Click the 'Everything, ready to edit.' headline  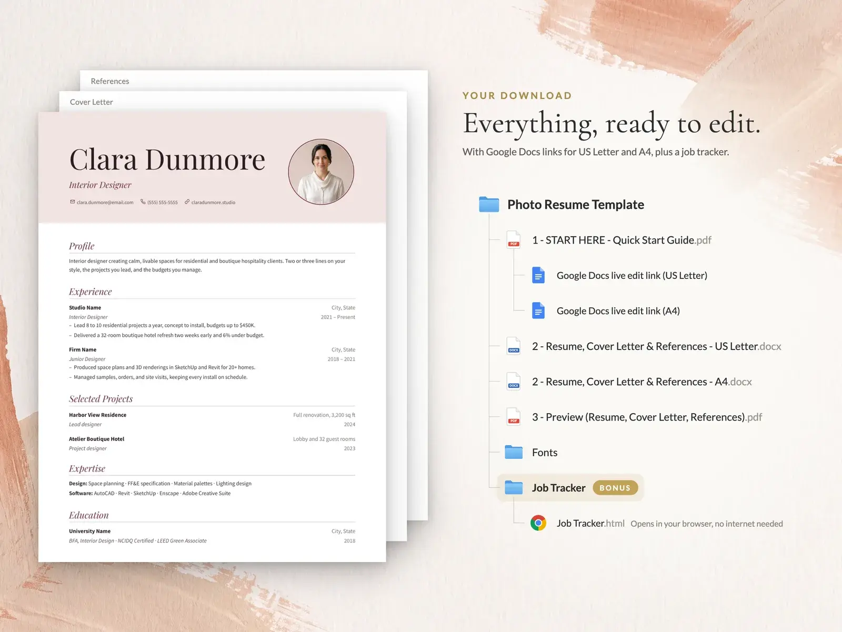612,124
